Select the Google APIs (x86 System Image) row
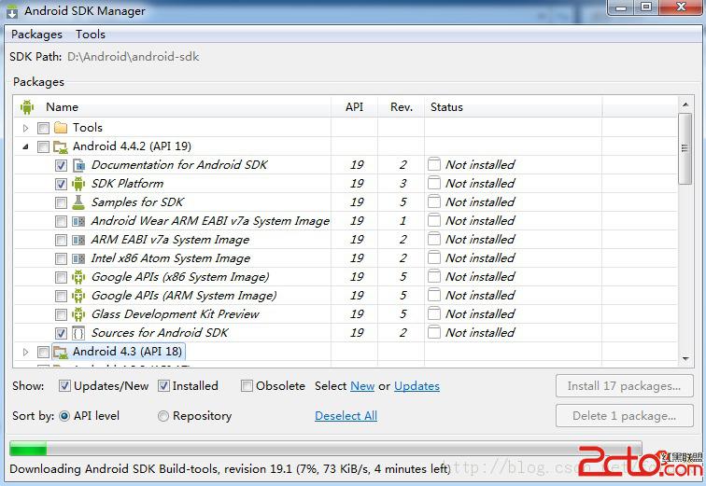Screen dimensions: 706x486 point(346,277)
